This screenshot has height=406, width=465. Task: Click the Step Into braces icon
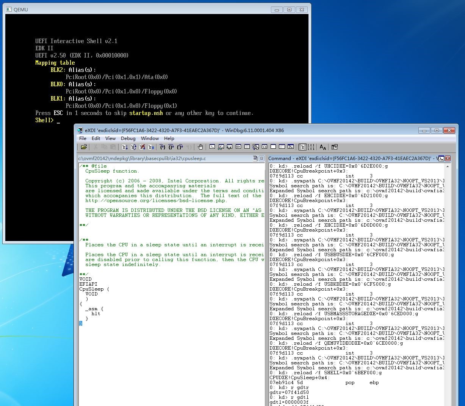pyautogui.click(x=162, y=147)
